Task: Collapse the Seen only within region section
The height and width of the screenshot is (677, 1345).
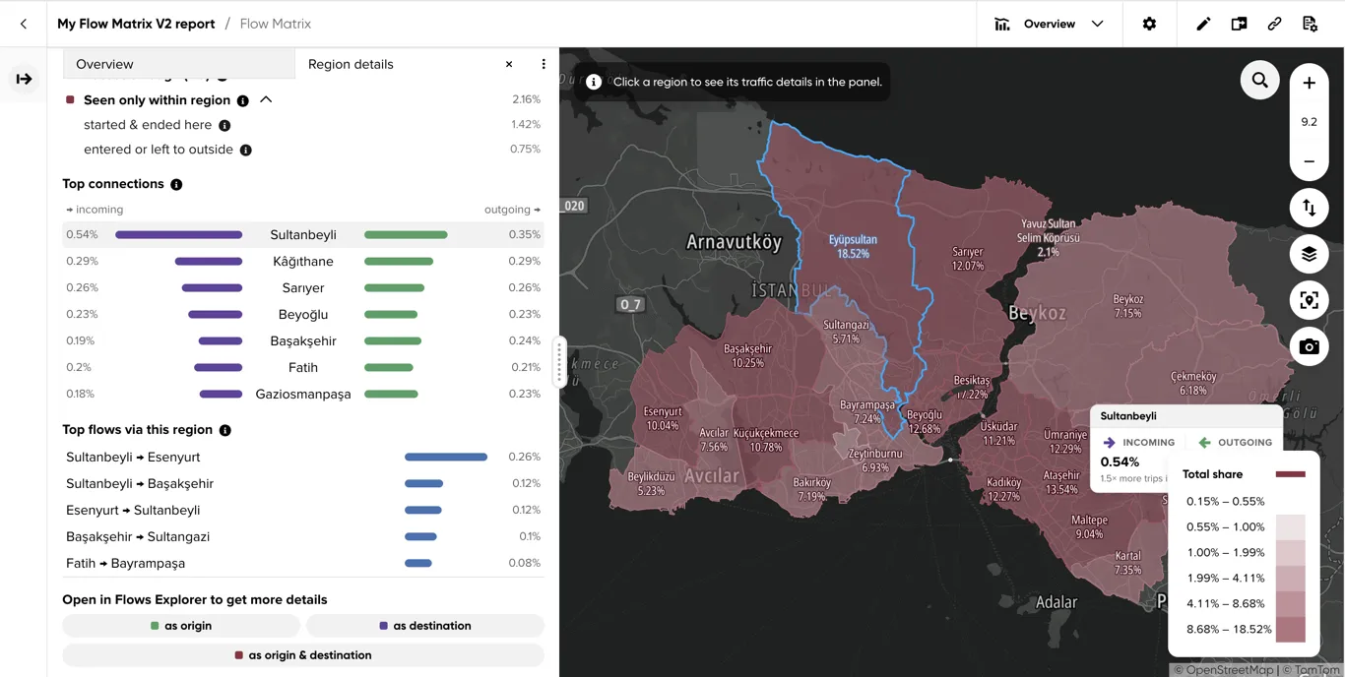Action: [266, 99]
